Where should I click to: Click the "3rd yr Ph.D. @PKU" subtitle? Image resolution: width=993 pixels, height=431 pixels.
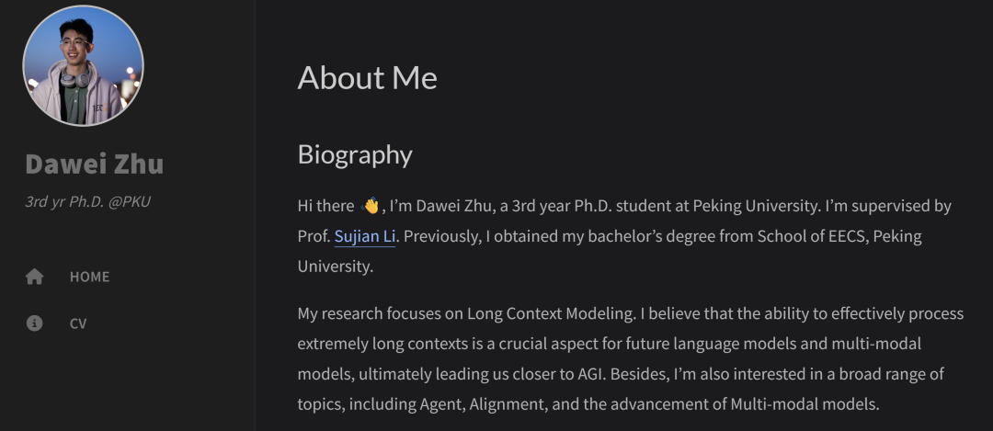click(88, 201)
